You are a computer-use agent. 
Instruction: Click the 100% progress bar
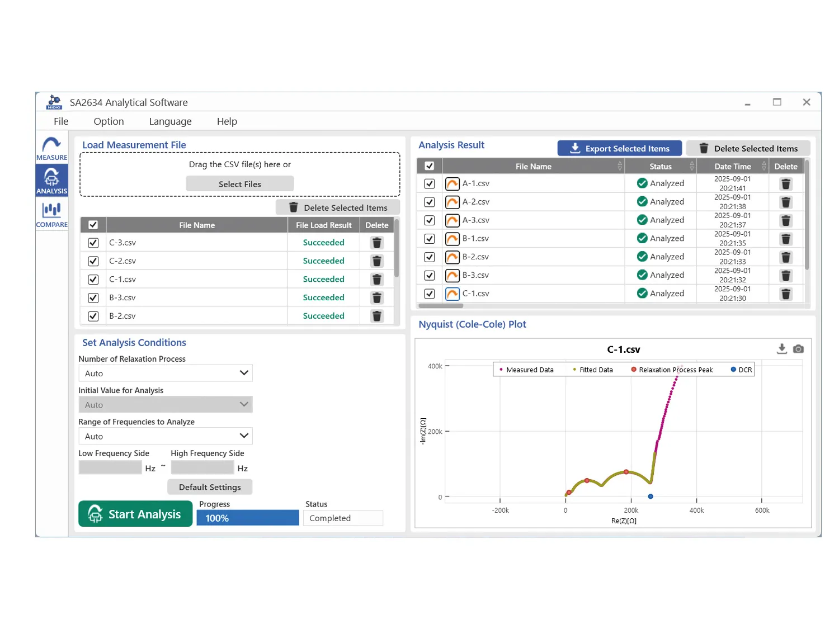tap(248, 518)
